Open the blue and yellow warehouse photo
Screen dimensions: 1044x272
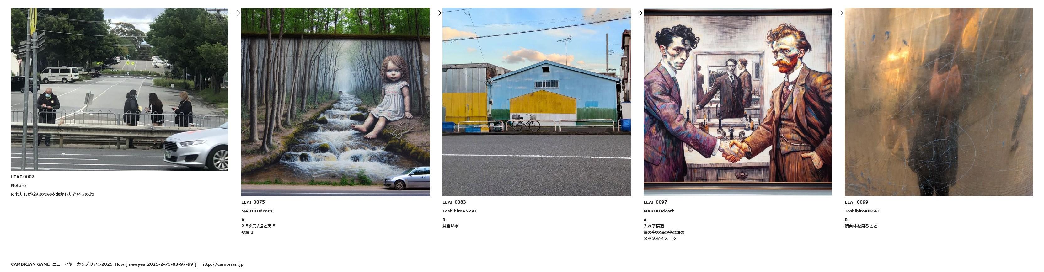point(536,102)
